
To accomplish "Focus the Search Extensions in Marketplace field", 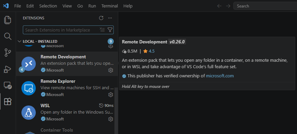I will click(68, 30).
